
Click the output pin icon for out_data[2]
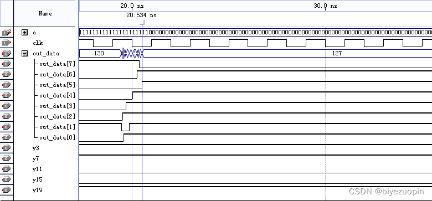pyautogui.click(x=7, y=116)
